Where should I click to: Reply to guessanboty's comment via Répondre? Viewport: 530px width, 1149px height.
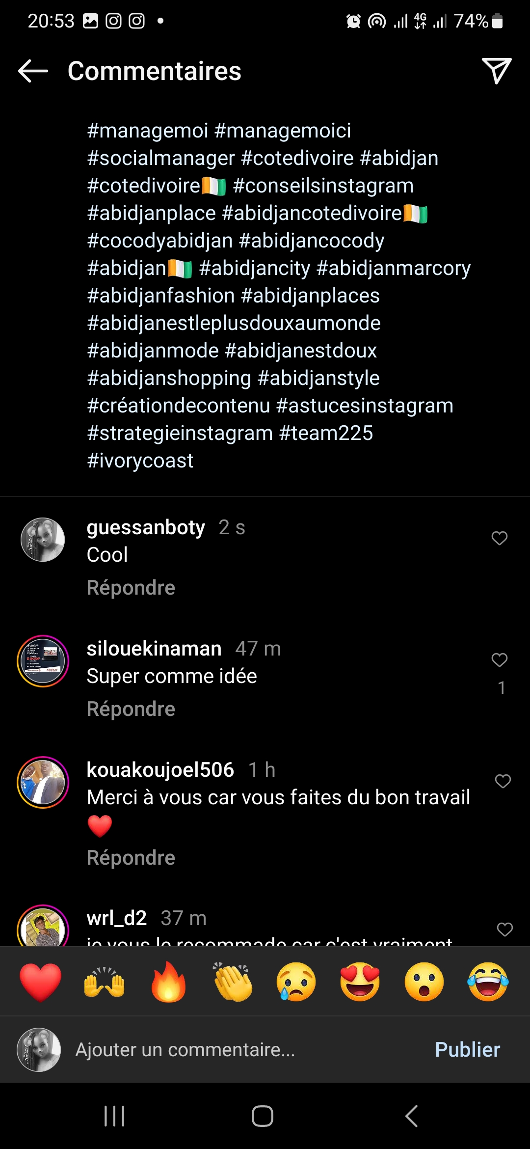pos(131,588)
